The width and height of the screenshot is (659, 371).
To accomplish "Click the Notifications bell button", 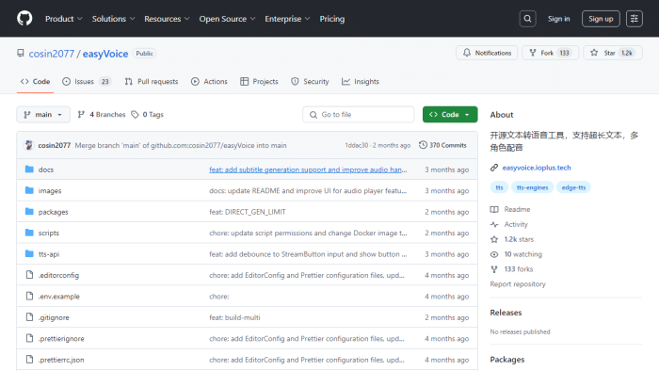I will click(487, 53).
